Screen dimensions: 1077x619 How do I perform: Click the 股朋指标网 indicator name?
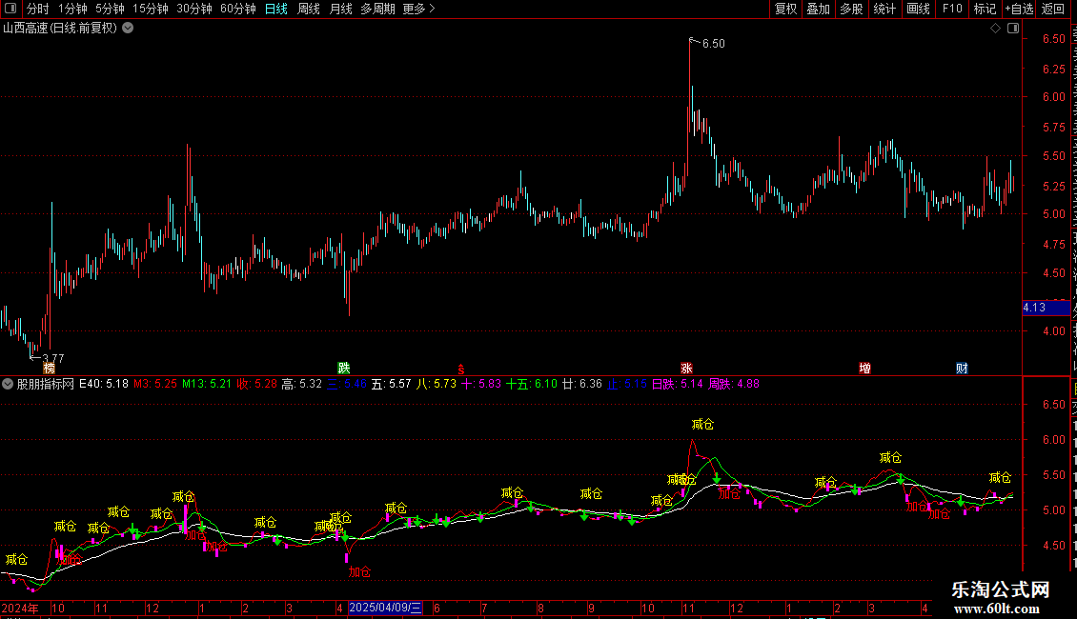click(x=46, y=385)
